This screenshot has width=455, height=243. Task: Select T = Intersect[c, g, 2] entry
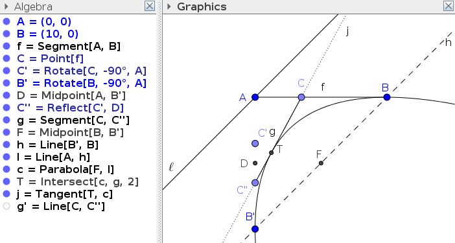pyautogui.click(x=78, y=181)
